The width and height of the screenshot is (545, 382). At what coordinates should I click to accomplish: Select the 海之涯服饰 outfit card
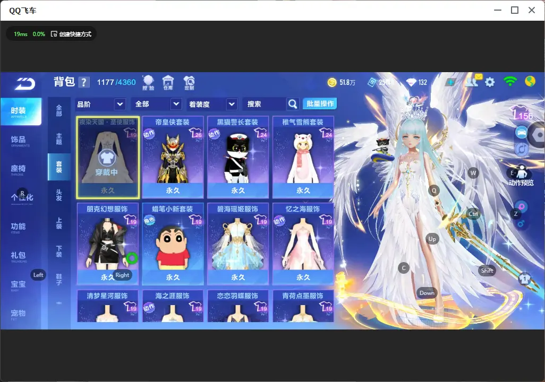click(x=173, y=306)
